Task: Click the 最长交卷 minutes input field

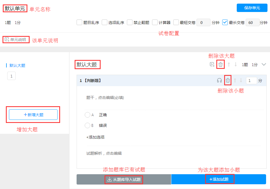Action: pos(252,23)
